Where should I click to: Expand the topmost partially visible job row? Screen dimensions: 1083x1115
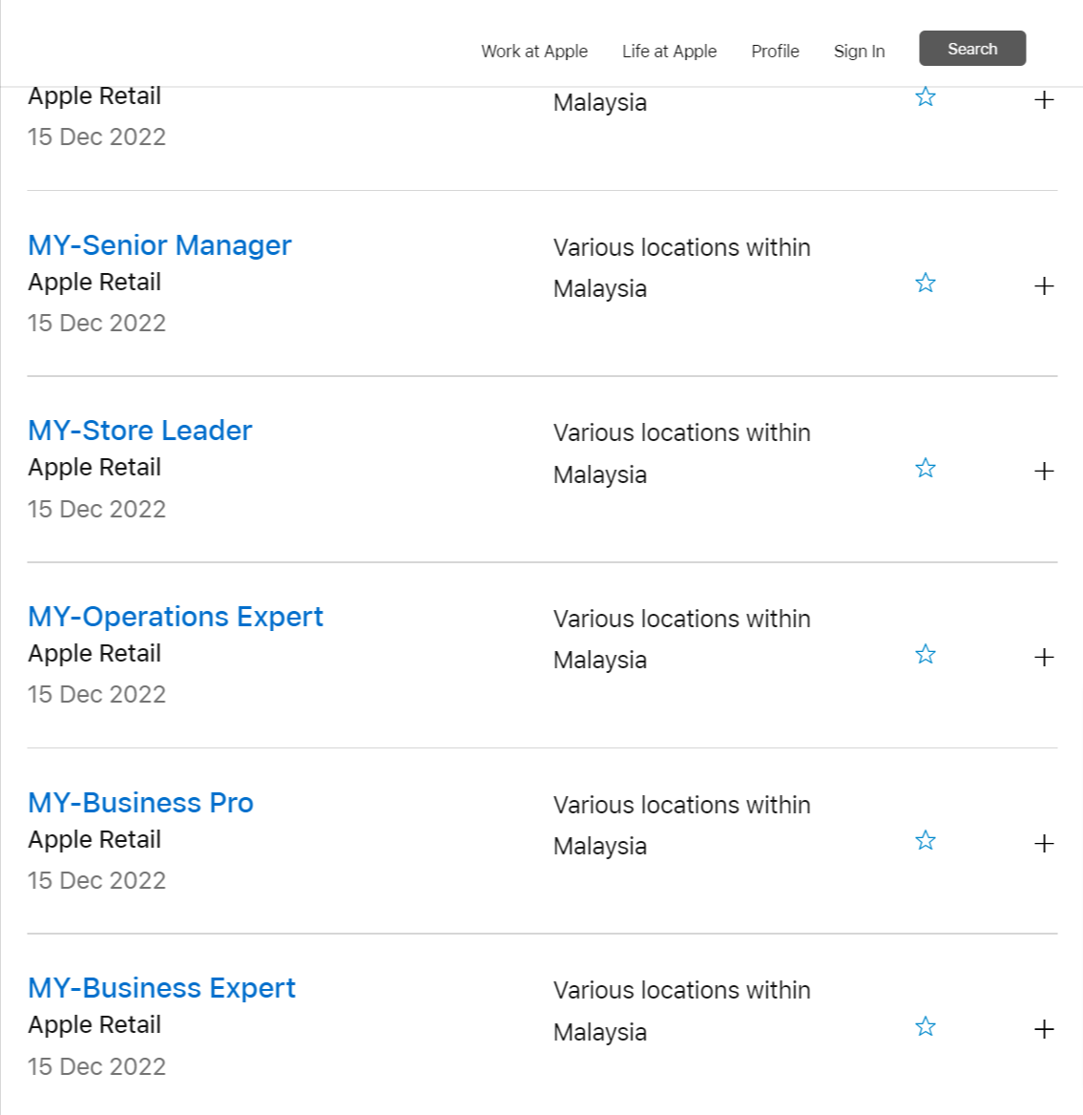1044,100
